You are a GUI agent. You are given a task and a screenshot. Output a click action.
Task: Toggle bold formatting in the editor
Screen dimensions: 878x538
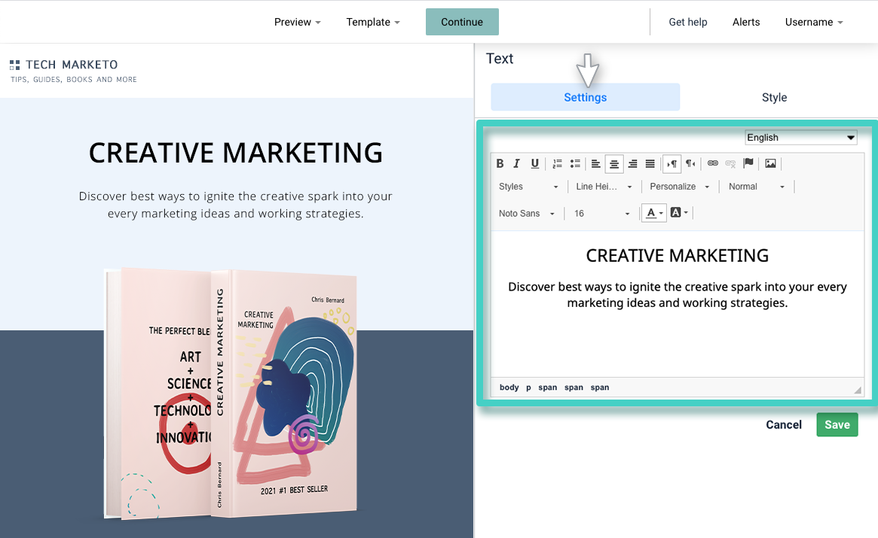[x=500, y=163]
